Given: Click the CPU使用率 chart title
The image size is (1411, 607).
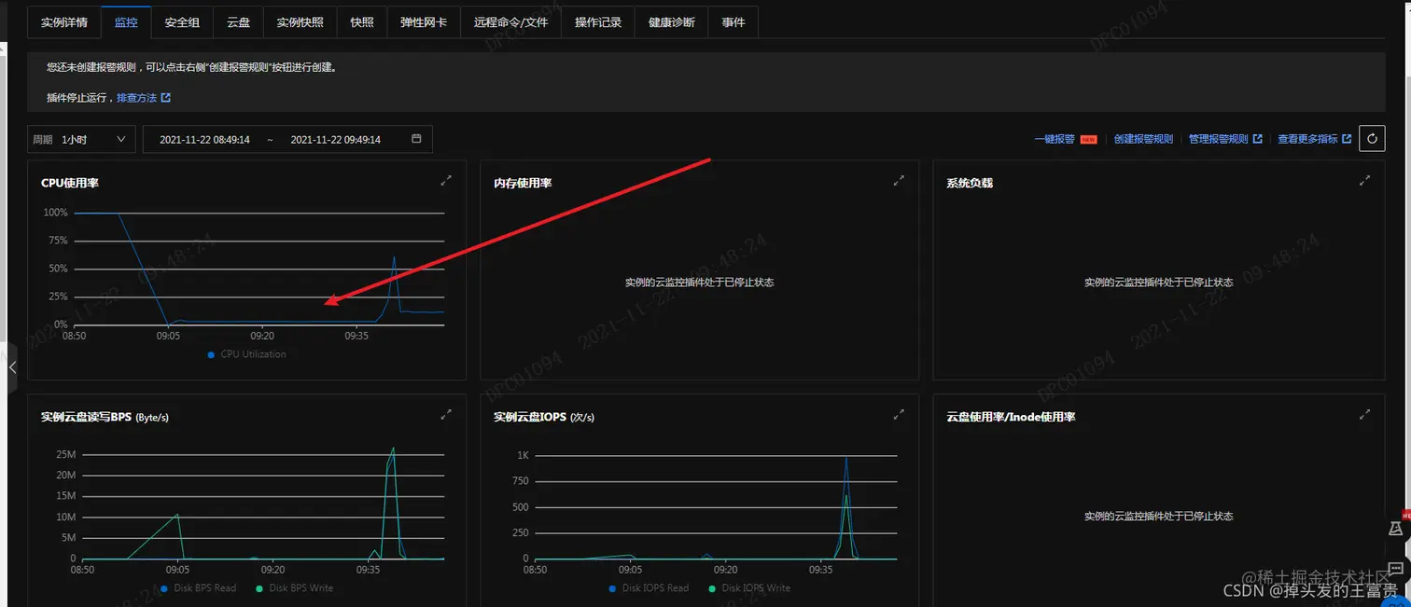Looking at the screenshot, I should tap(70, 183).
